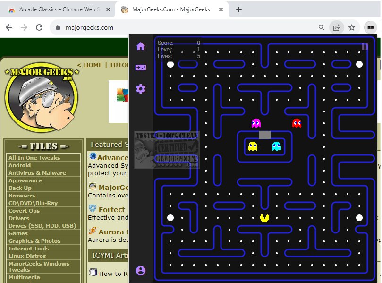Viewport: 382px width, 283px height.
Task: Open the Linux Distros category
Action: (43, 256)
